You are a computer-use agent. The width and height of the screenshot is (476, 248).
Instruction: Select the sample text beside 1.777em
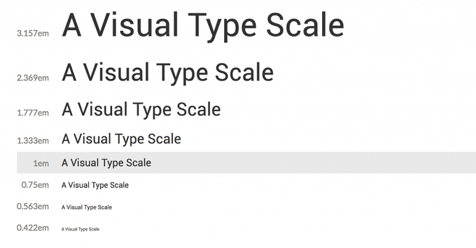click(x=141, y=109)
